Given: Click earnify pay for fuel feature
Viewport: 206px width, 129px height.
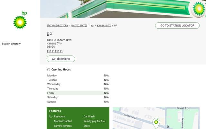Looking at the screenshot, I should coord(94,121).
